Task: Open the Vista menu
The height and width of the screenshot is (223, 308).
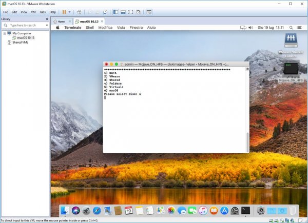Action: [x=121, y=28]
